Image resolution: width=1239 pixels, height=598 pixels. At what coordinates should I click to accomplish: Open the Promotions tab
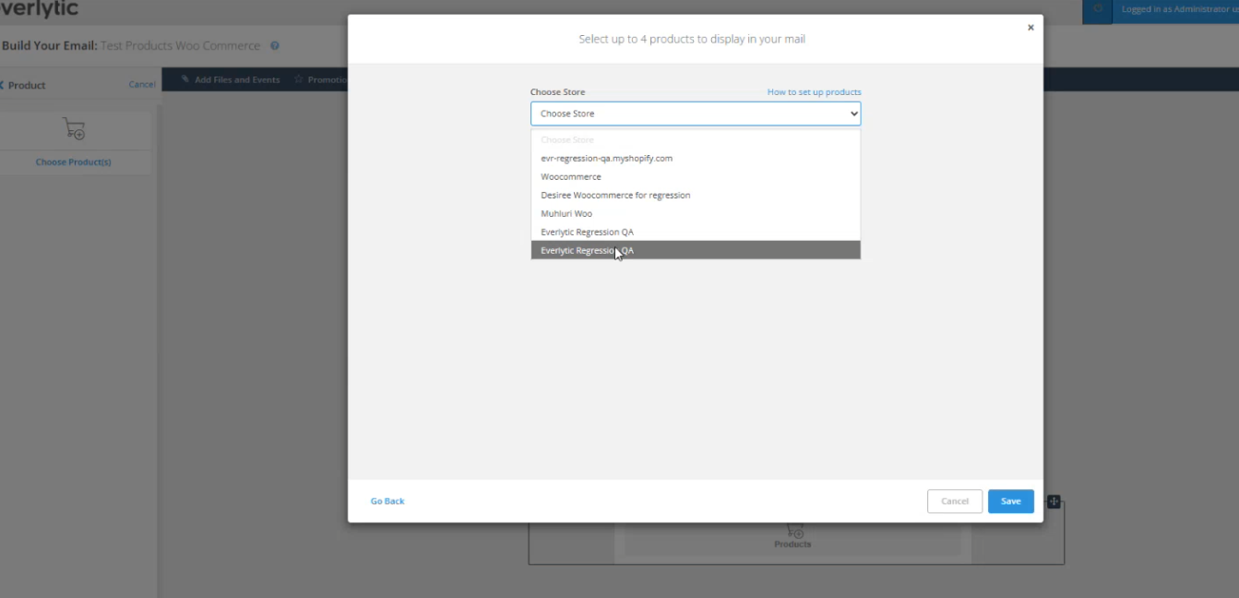[328, 79]
